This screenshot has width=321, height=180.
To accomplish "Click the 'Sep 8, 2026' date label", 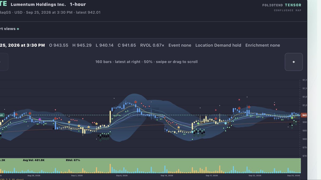I will click(x=122, y=176).
